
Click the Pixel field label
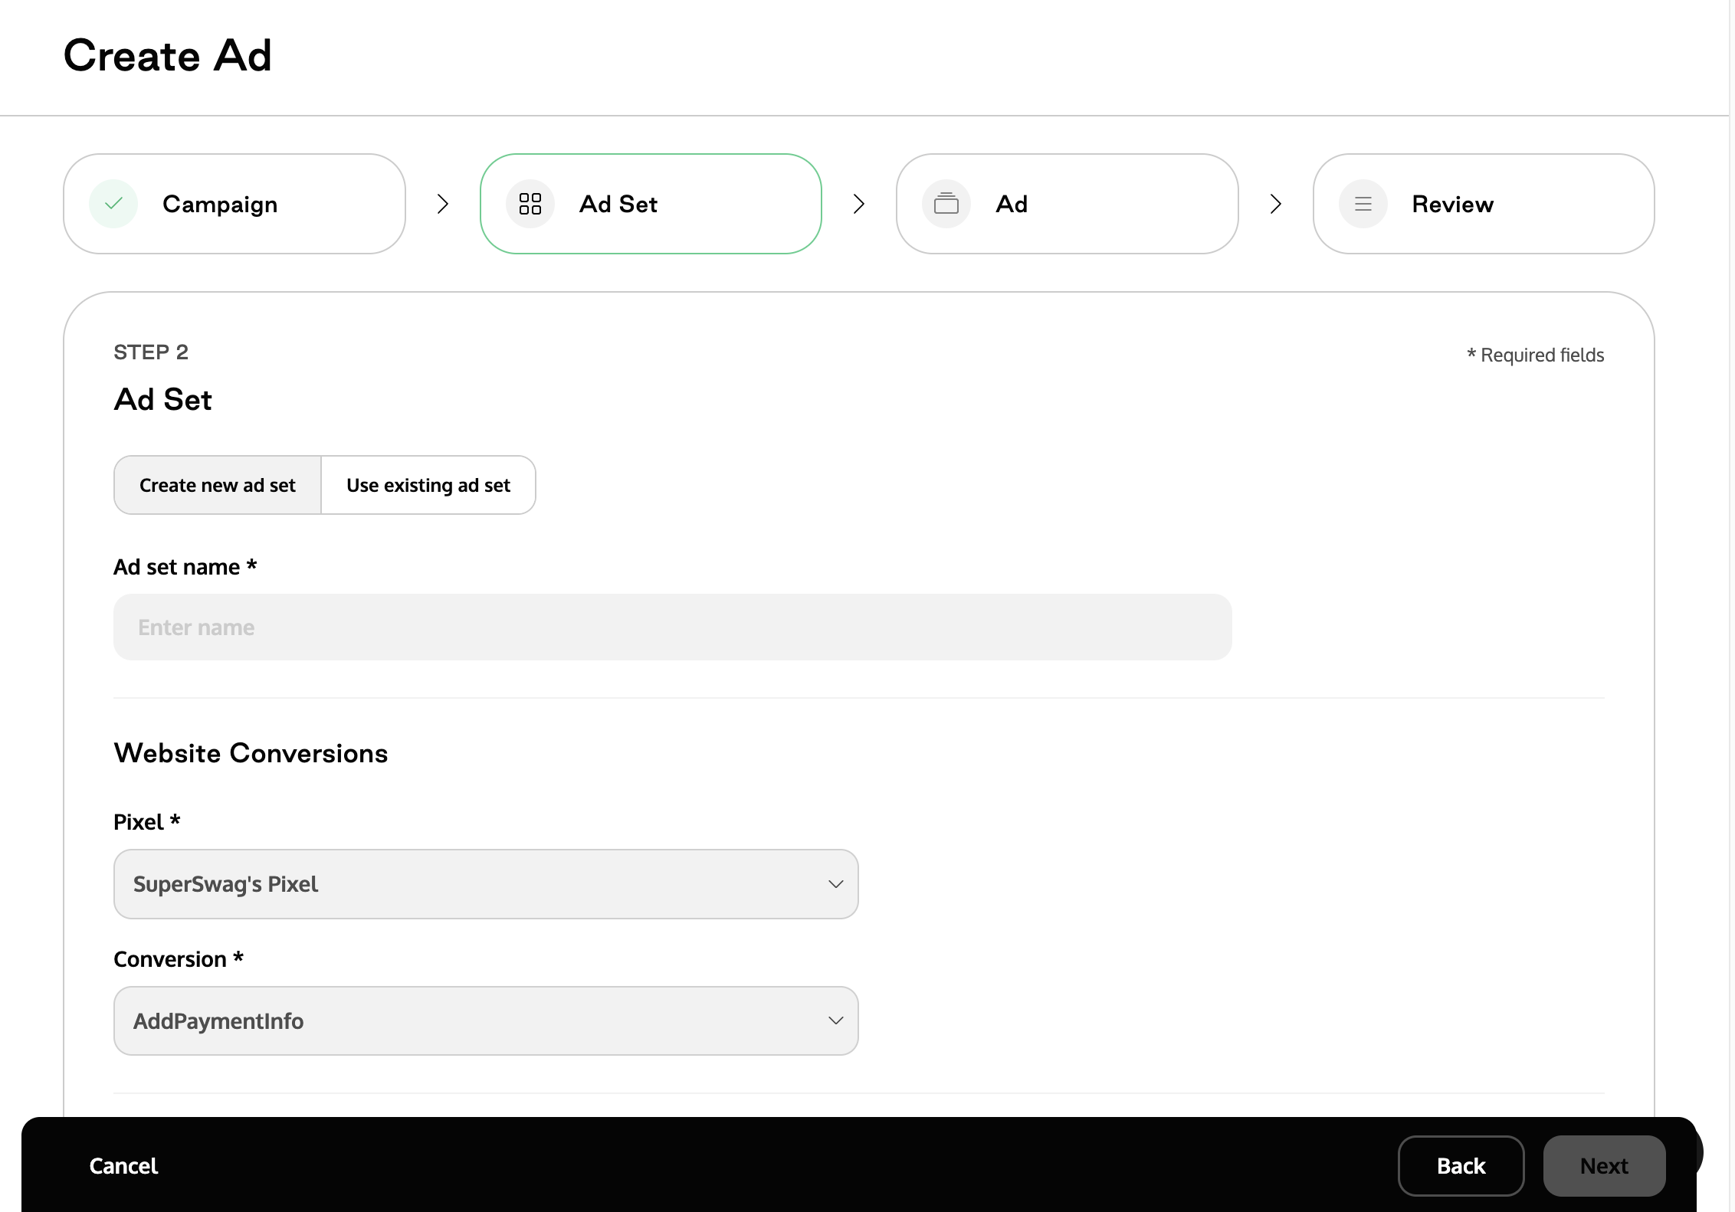tap(147, 822)
